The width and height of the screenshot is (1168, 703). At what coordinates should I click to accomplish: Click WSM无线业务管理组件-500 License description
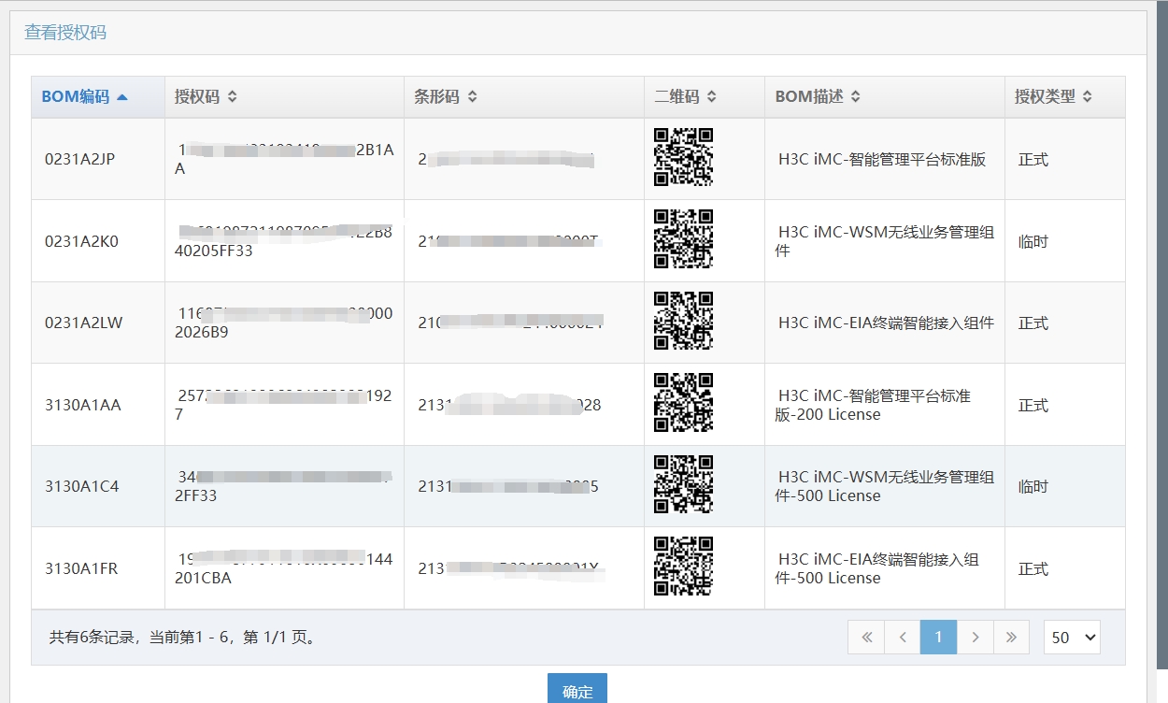[885, 486]
